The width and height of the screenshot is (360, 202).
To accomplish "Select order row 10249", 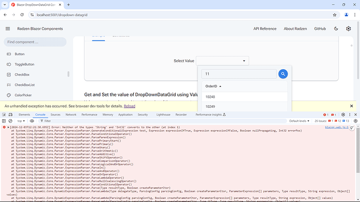I will (x=245, y=107).
